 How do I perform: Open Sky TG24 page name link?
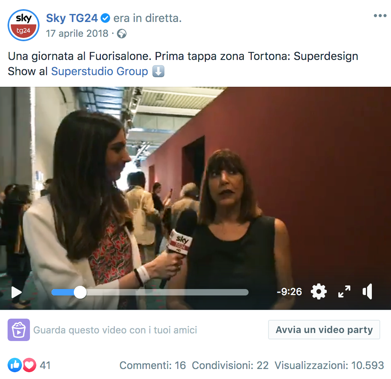click(72, 18)
